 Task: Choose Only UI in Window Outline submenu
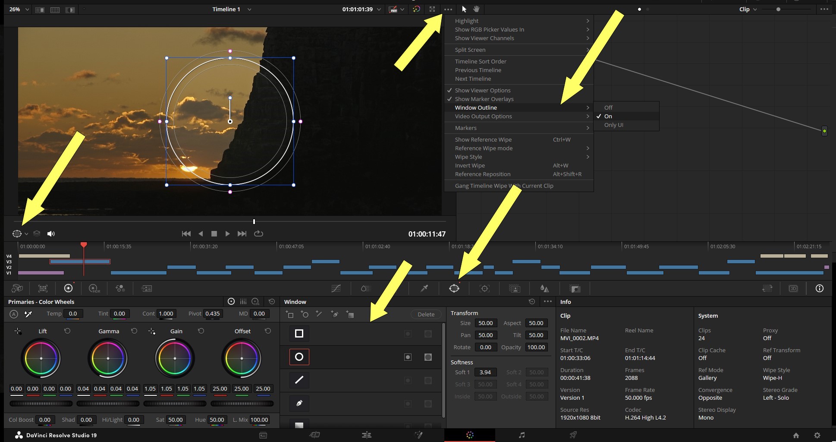coord(613,125)
